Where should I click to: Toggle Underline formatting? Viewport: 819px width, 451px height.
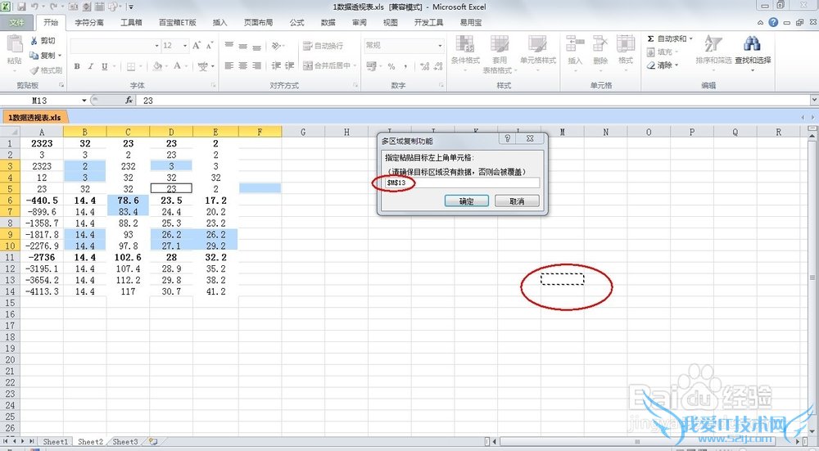(x=105, y=66)
